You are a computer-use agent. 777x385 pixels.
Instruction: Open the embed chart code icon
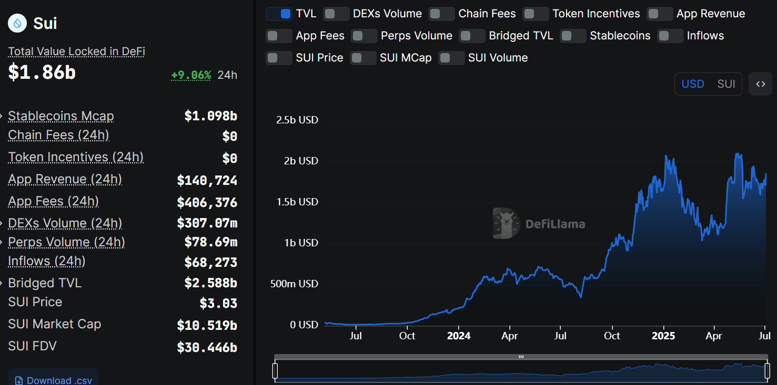click(x=760, y=84)
